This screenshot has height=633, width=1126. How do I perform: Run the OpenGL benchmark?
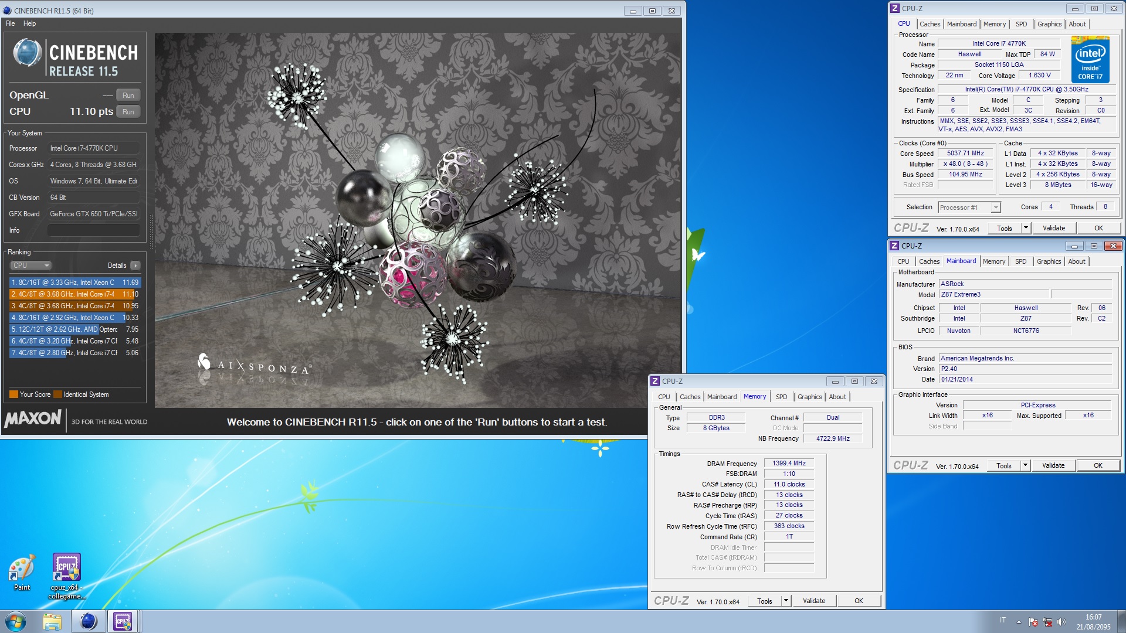128,95
